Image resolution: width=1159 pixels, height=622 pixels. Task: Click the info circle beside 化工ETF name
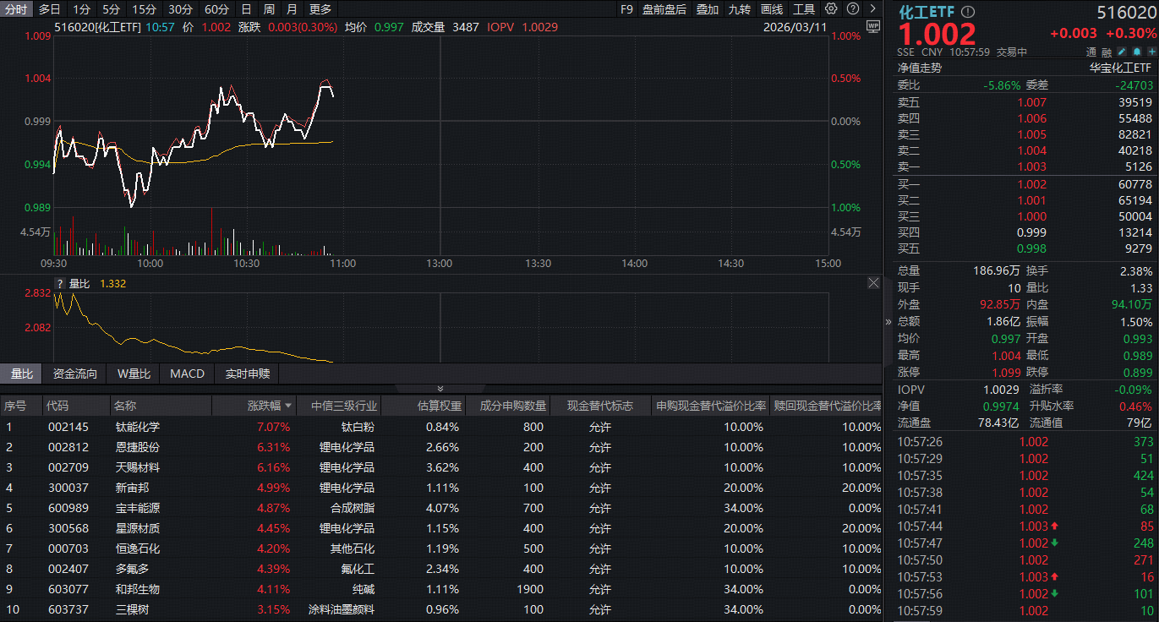coord(969,12)
